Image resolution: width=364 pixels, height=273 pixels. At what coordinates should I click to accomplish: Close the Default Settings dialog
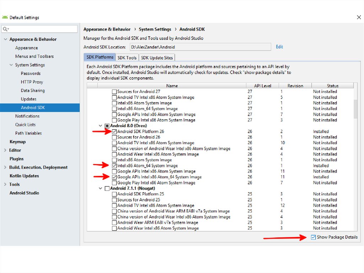pos(359,17)
